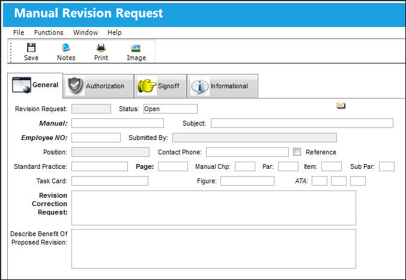
Task: Click the Item input field
Action: click(x=332, y=166)
